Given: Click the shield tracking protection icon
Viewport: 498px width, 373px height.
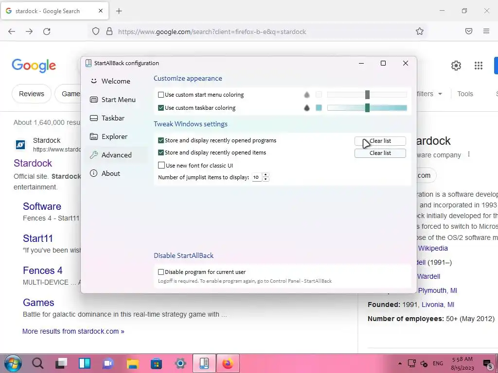Looking at the screenshot, I should pyautogui.click(x=96, y=32).
